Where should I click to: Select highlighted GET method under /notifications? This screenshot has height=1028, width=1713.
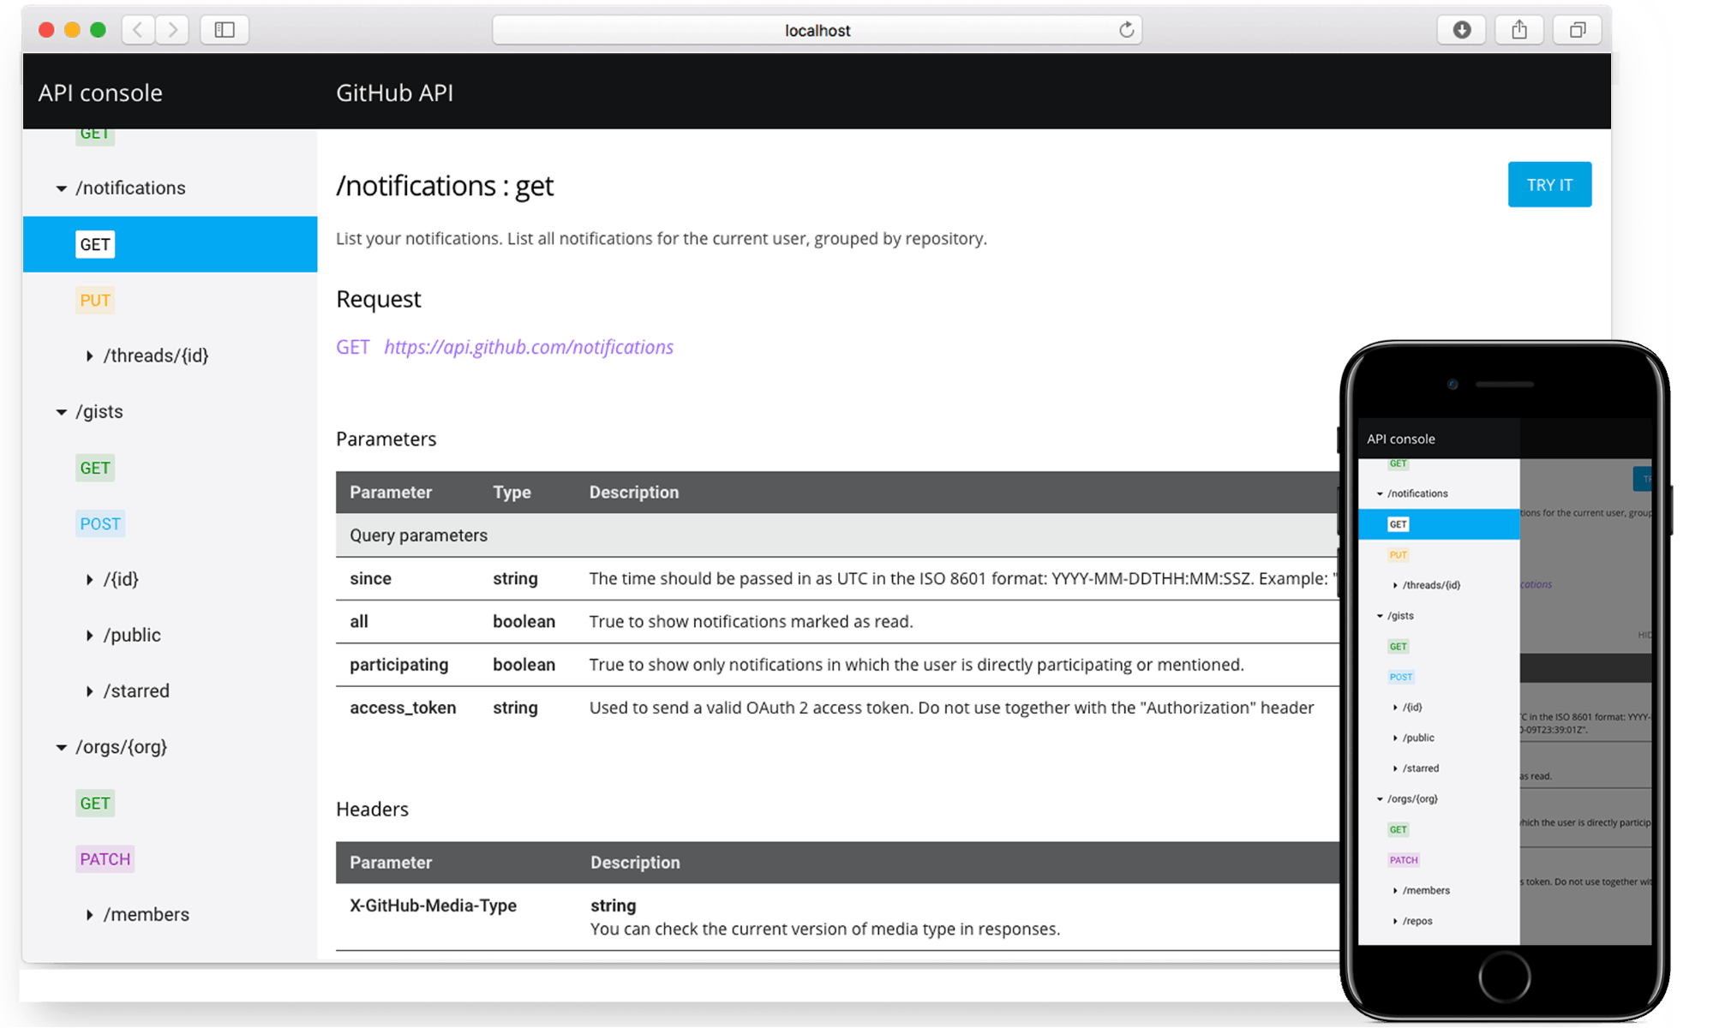pos(95,245)
